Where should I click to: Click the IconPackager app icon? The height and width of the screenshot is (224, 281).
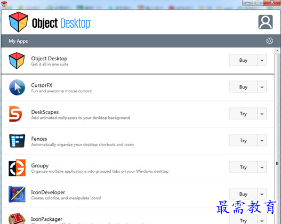point(17,219)
